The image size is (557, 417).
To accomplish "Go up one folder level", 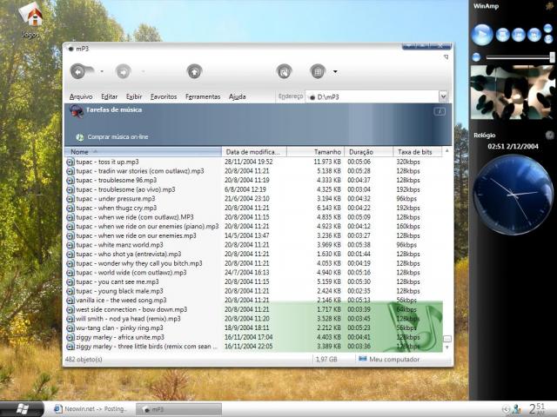I will click(x=194, y=72).
